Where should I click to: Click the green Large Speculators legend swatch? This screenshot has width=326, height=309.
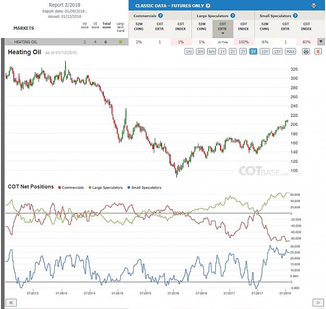[90, 187]
